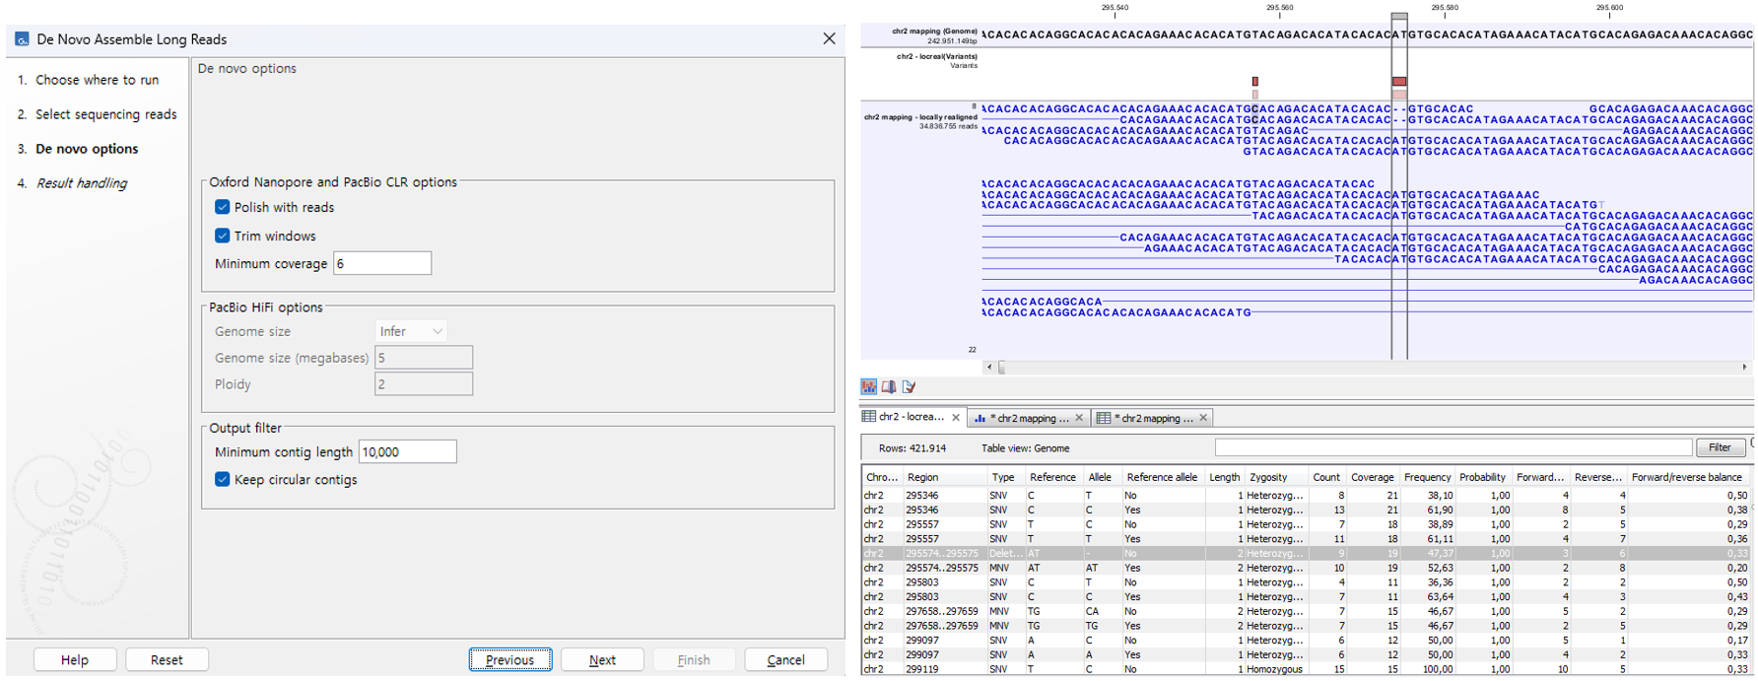Click the Minimum contig length field
Viewport: 1758px width, 681px height.
[407, 451]
